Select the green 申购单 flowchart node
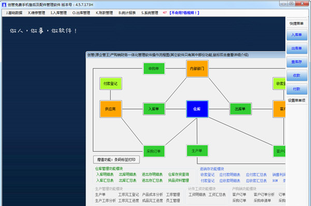The width and height of the screenshot is (311, 206). (154, 68)
